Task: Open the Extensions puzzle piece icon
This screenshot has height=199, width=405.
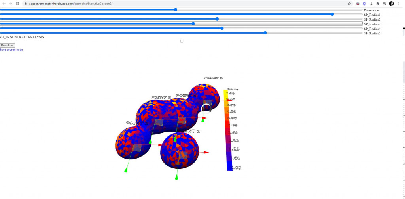Action: pos(377,3)
